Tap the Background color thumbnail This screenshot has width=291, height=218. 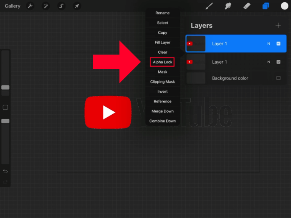[196, 78]
